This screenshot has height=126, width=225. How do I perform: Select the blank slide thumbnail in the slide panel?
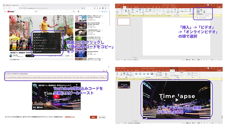click(x=124, y=21)
